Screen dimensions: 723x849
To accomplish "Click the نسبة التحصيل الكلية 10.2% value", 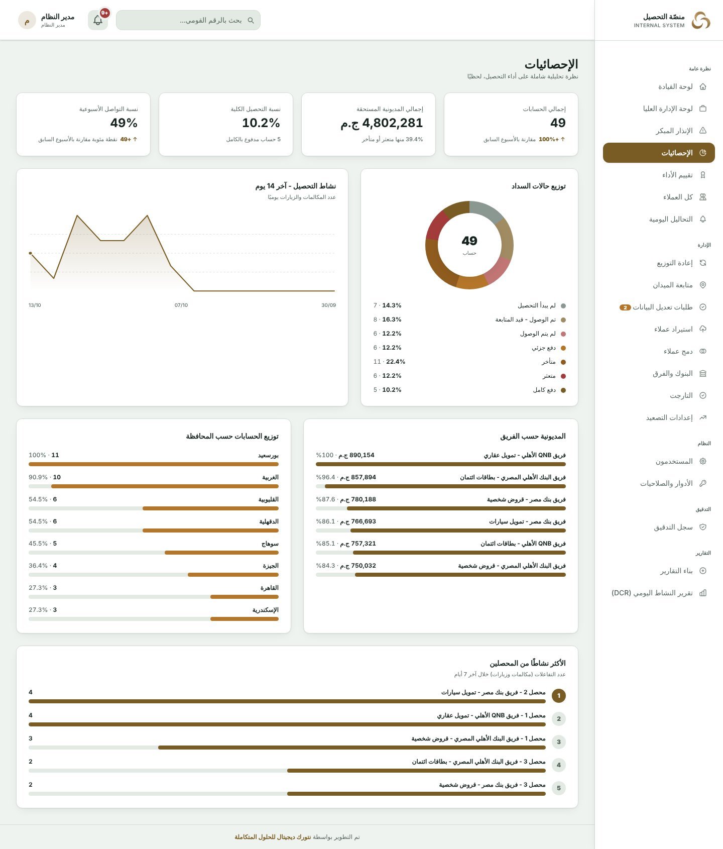I will coord(261,123).
